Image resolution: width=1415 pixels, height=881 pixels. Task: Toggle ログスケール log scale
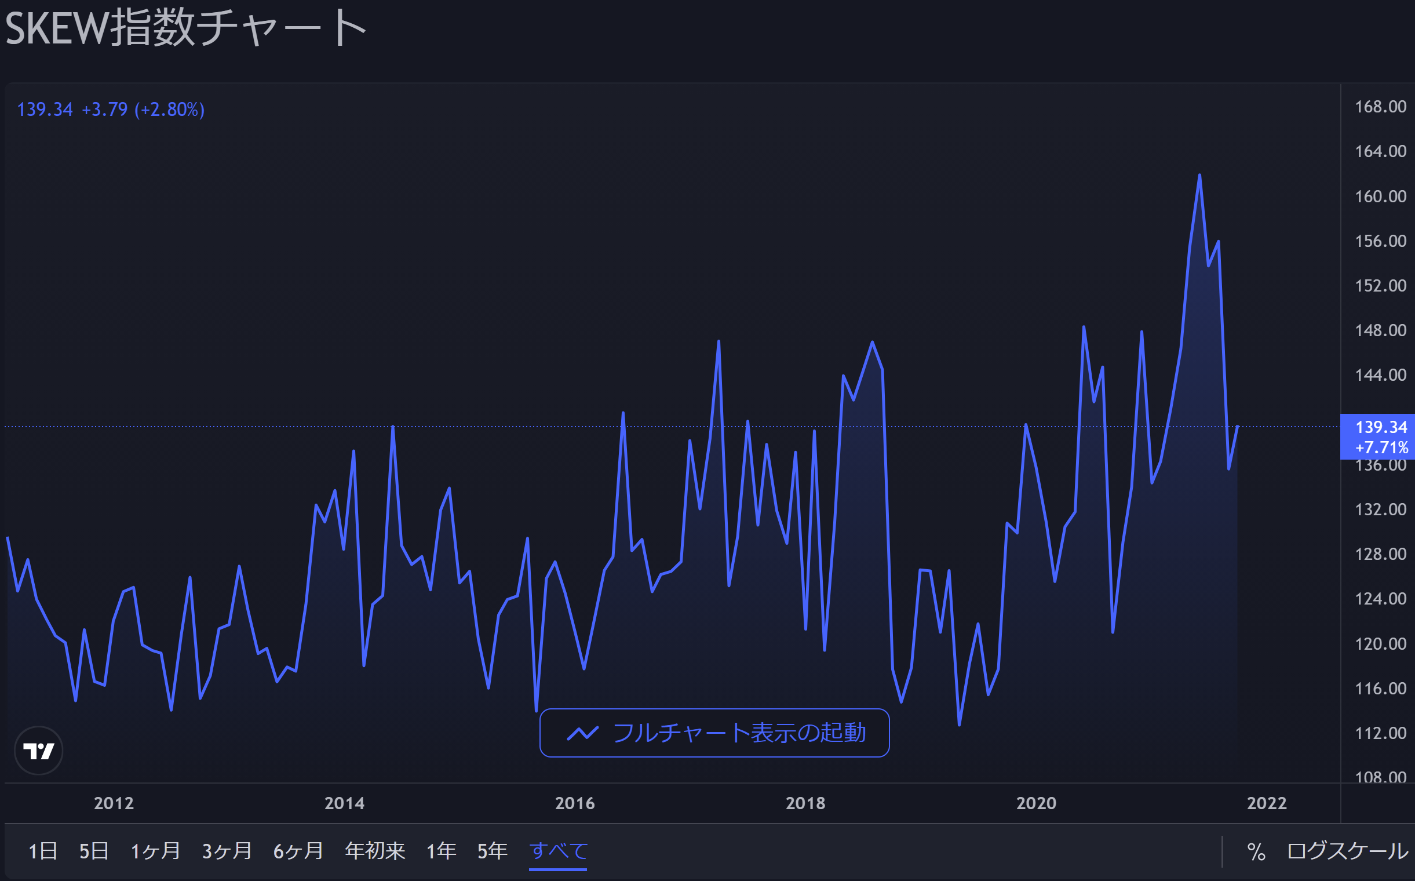coord(1346,851)
